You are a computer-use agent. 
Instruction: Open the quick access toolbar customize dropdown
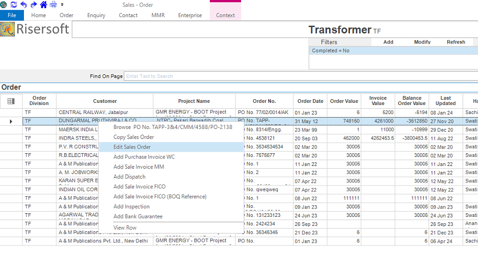point(62,5)
